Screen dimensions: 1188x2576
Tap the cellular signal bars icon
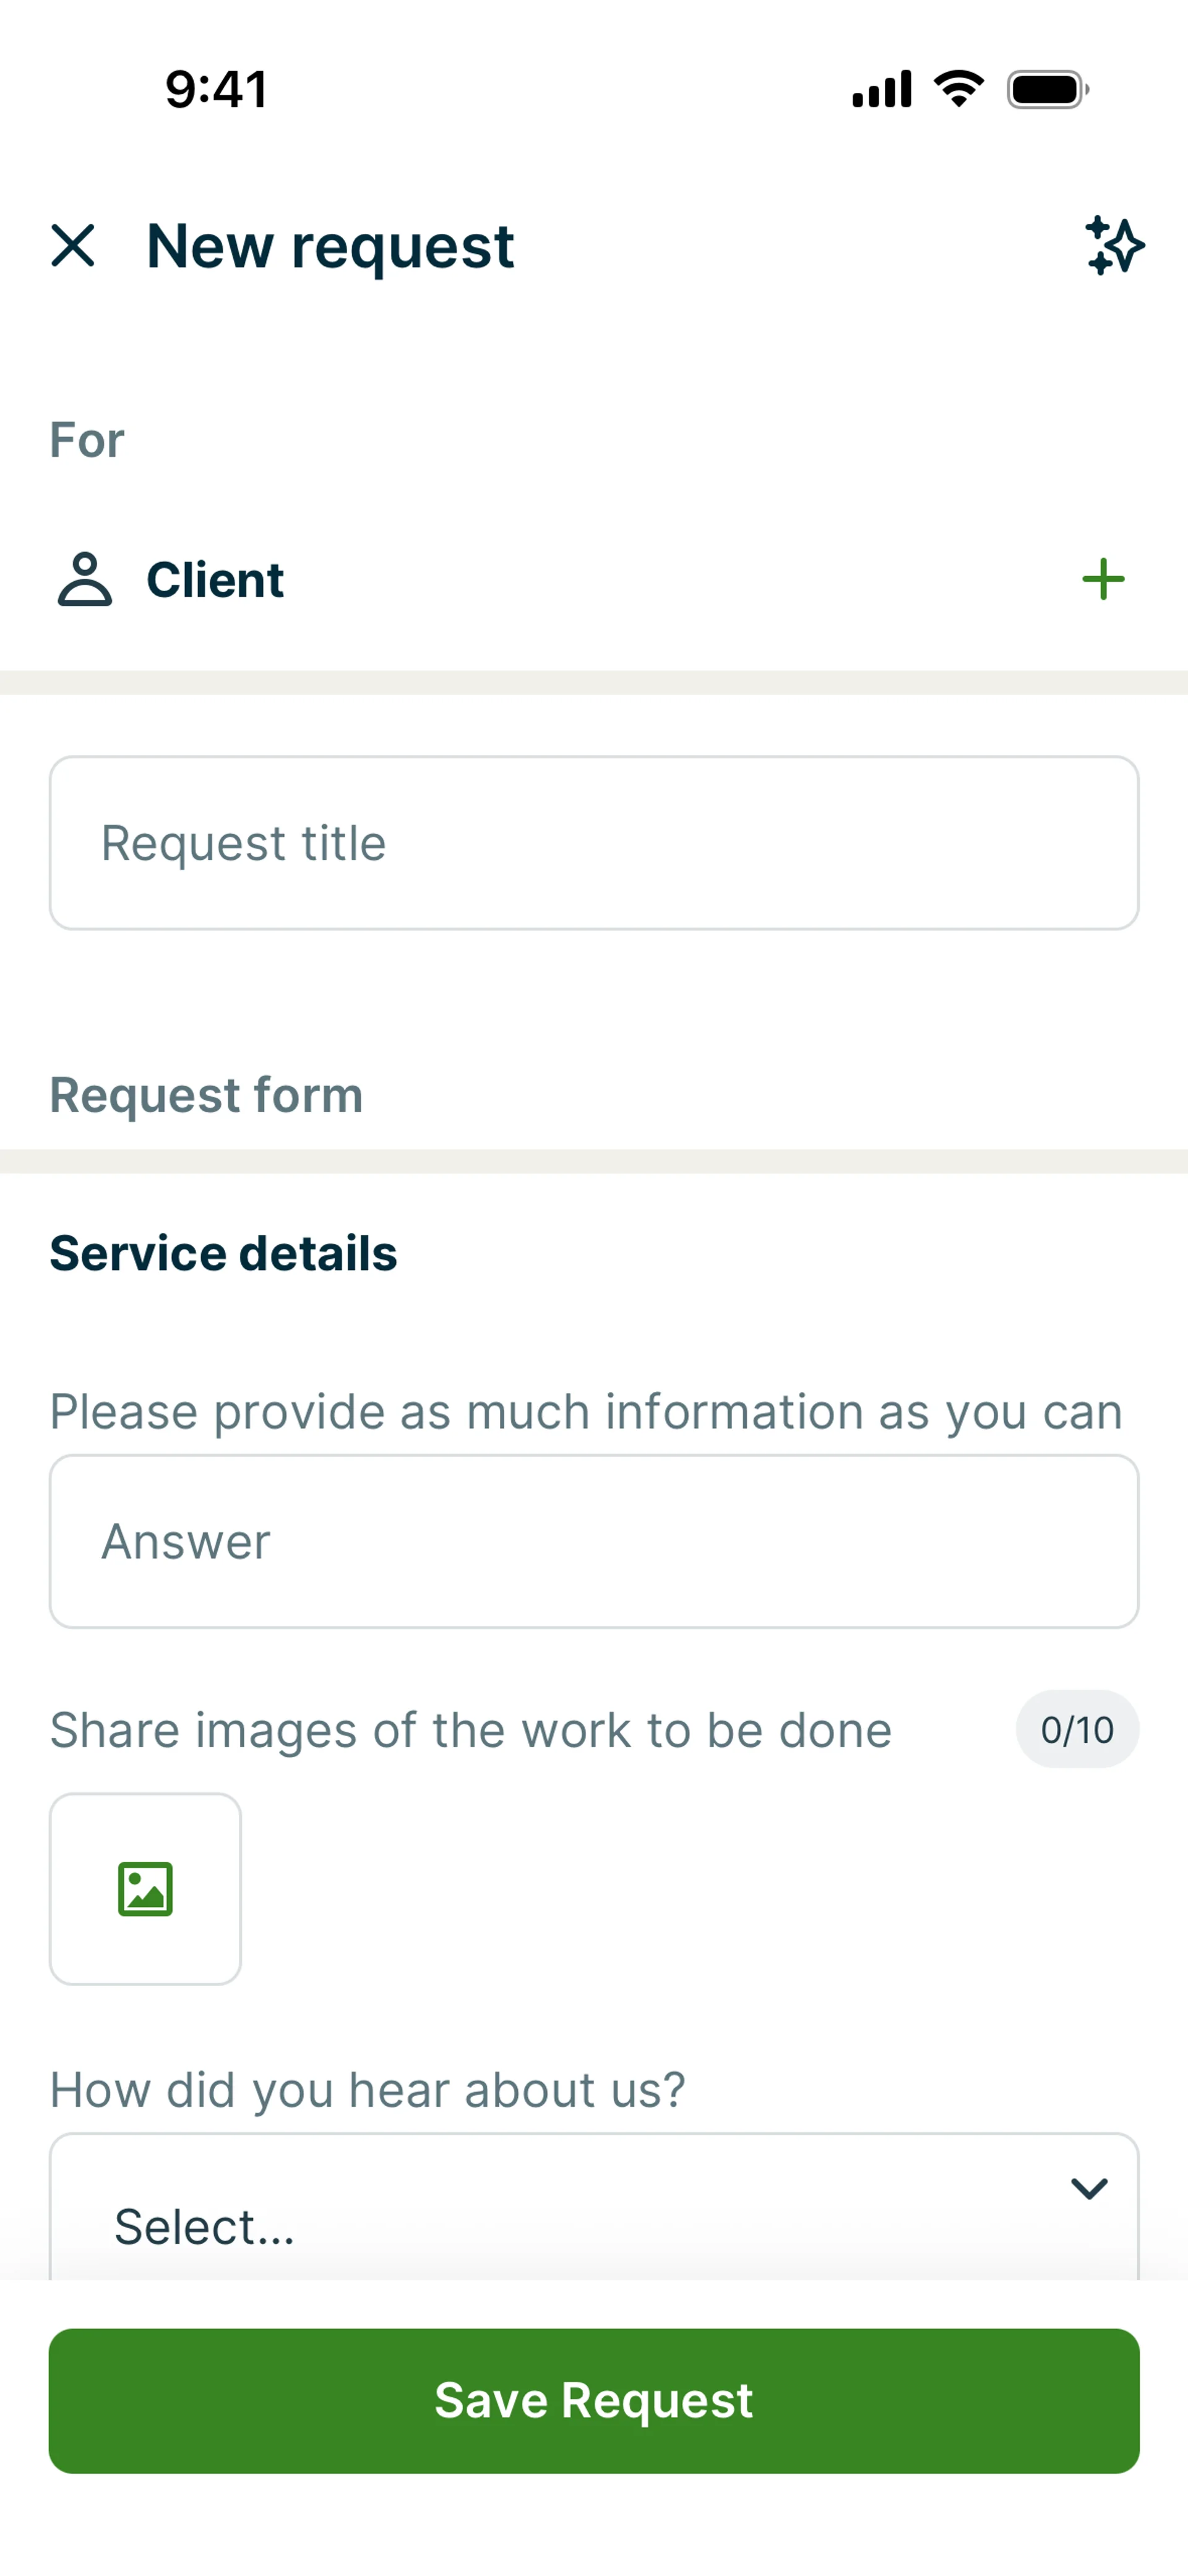click(881, 89)
